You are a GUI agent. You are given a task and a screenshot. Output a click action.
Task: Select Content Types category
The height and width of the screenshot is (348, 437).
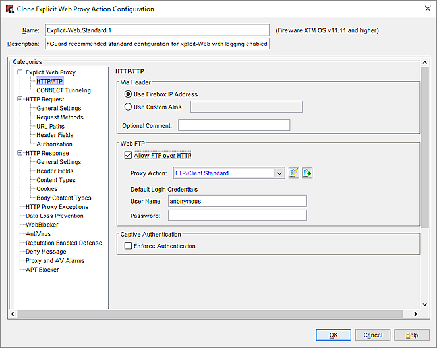click(56, 180)
